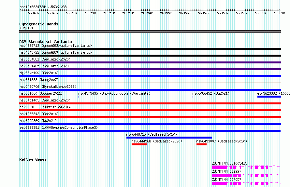Viewport: 290px width, 187px height.
Task: Click the esv3623382 variant label
Action: tap(273, 93)
